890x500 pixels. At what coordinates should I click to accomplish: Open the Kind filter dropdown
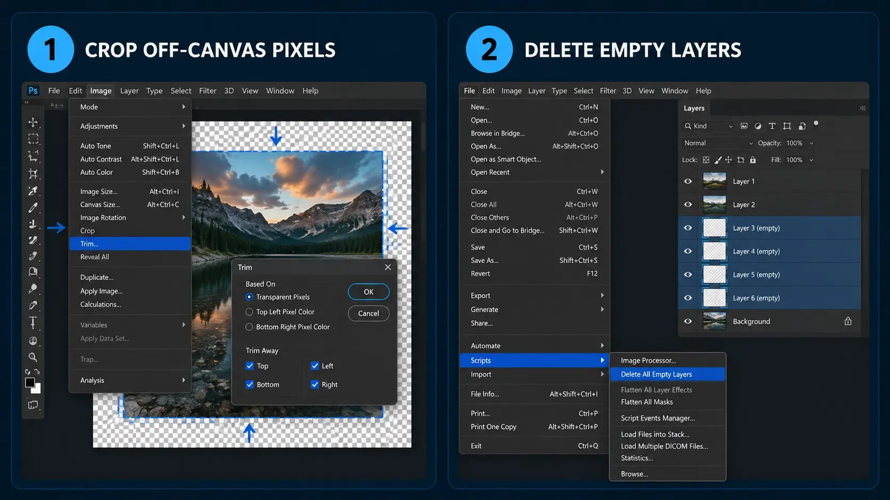pyautogui.click(x=709, y=126)
